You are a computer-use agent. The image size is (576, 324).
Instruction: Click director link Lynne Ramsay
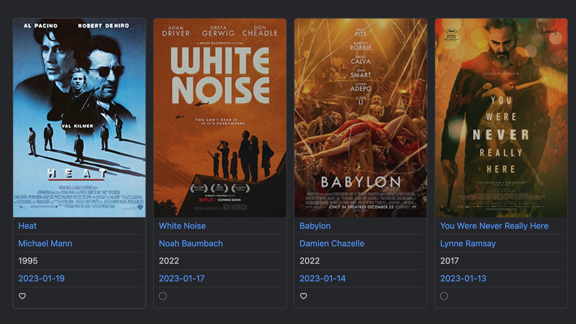pyautogui.click(x=468, y=243)
